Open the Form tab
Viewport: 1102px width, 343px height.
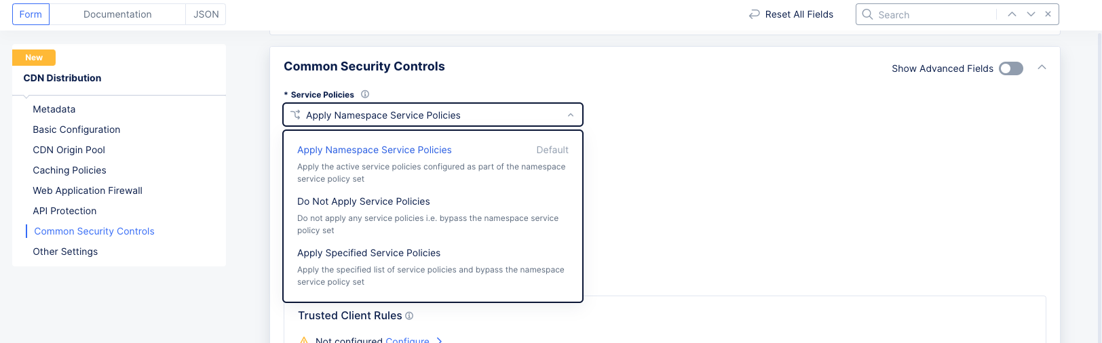[31, 14]
